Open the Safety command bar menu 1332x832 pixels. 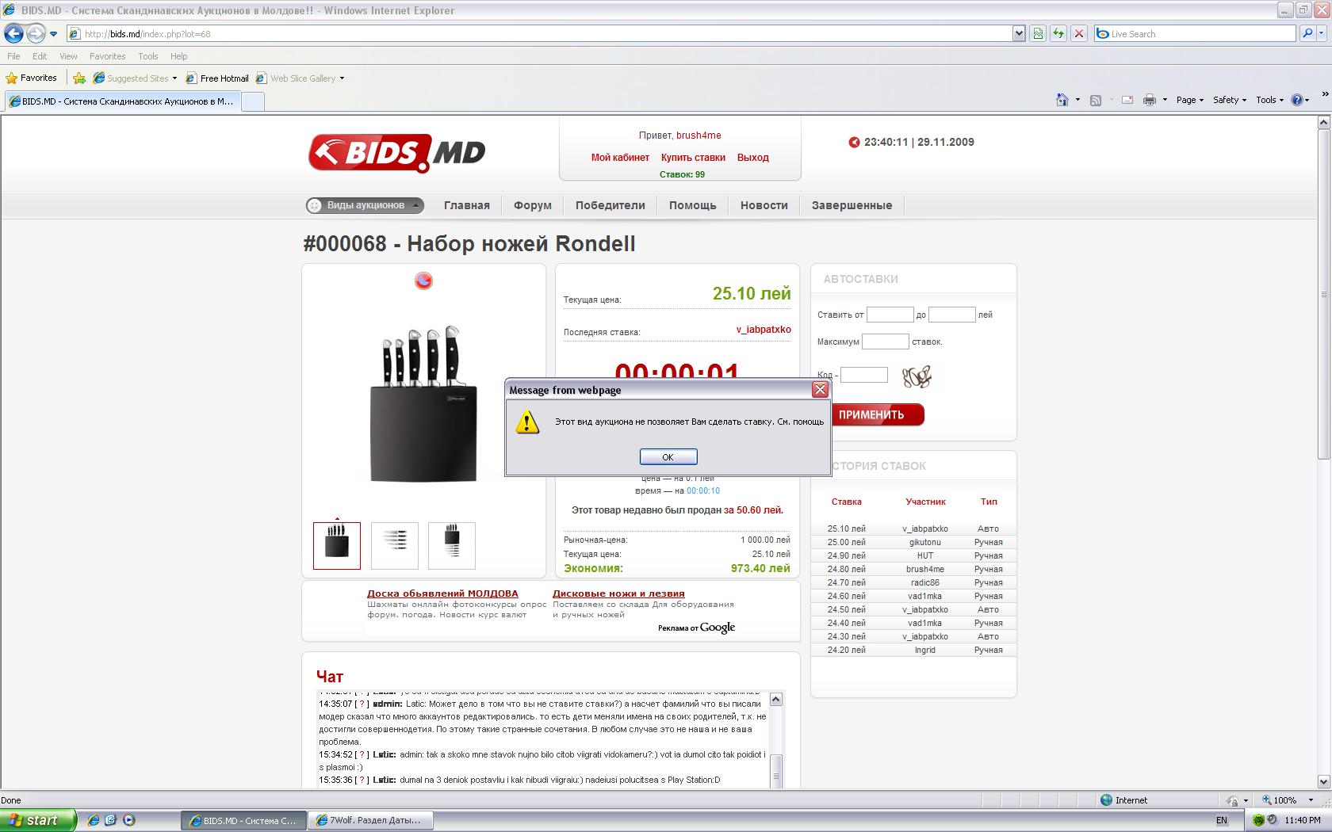(1230, 100)
